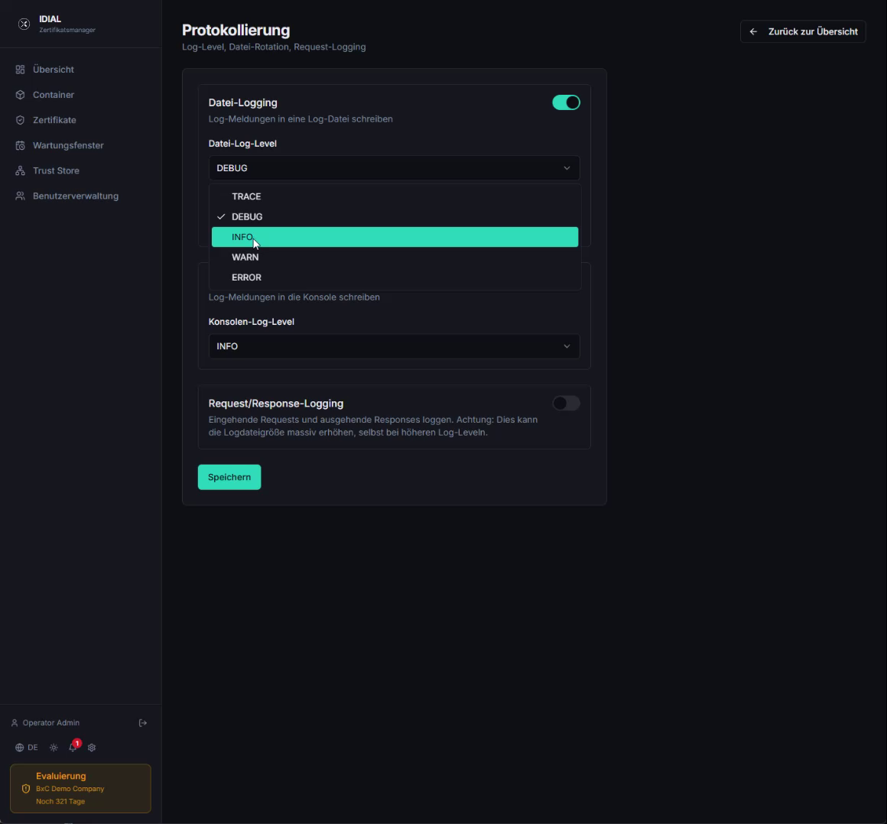Image resolution: width=887 pixels, height=824 pixels.
Task: Go back via Zurück zur Übersicht
Action: 803,31
